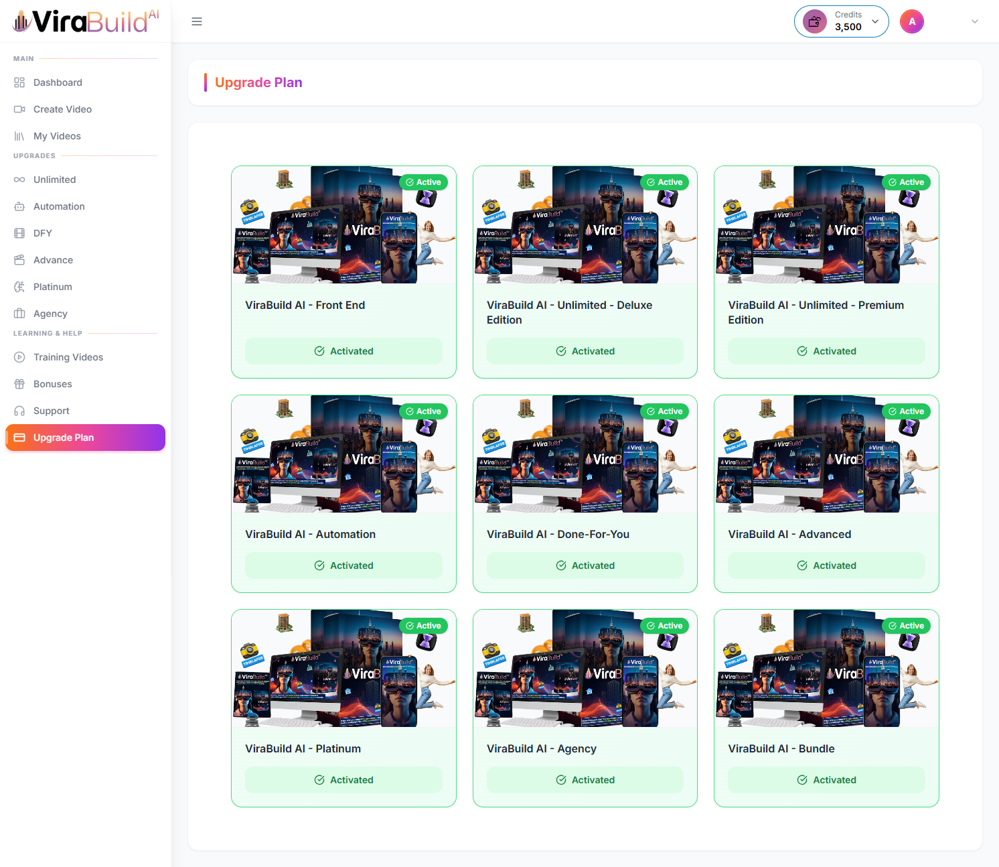The image size is (999, 867).
Task: Click the Training Videos play icon
Action: 19,357
